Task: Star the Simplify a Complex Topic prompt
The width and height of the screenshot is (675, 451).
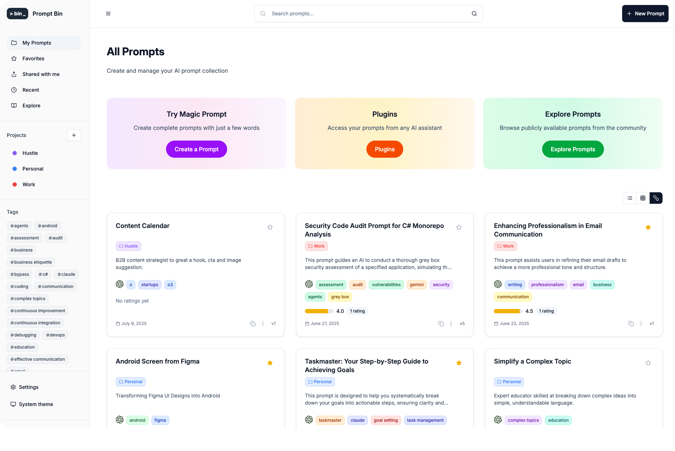Action: 648,363
